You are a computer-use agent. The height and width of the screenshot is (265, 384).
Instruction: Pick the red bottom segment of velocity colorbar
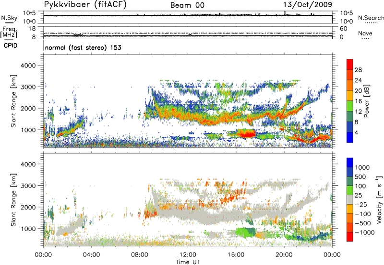point(350,237)
